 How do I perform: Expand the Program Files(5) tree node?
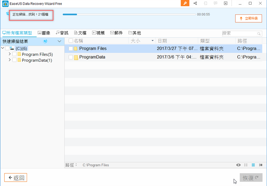click(x=9, y=54)
